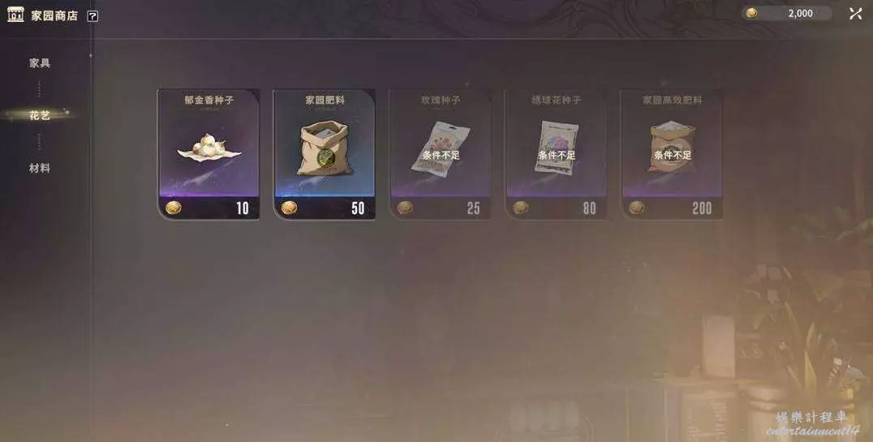Choose the 家园肥料 title label
Image resolution: width=873 pixels, height=442 pixels.
tap(325, 101)
